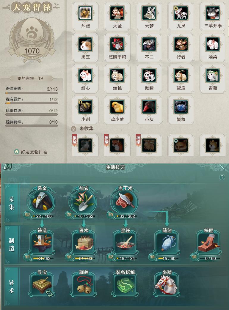Open the 坐骑 mount skill icon
Viewport: 229px width, 310px height.
(x=167, y=285)
